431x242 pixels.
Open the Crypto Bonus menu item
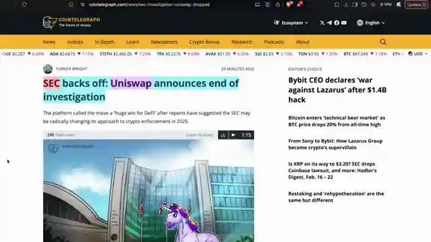click(204, 42)
